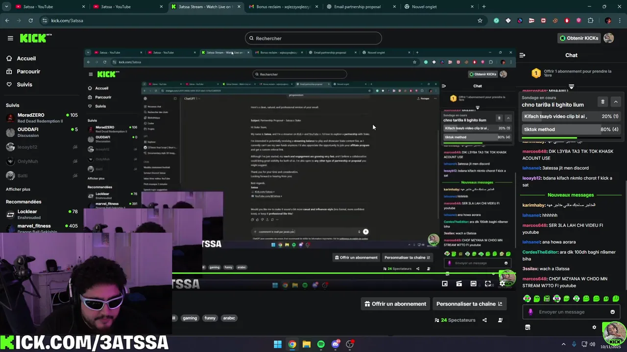Toggle theater mode on the player
627x352 pixels.
tap(473, 284)
